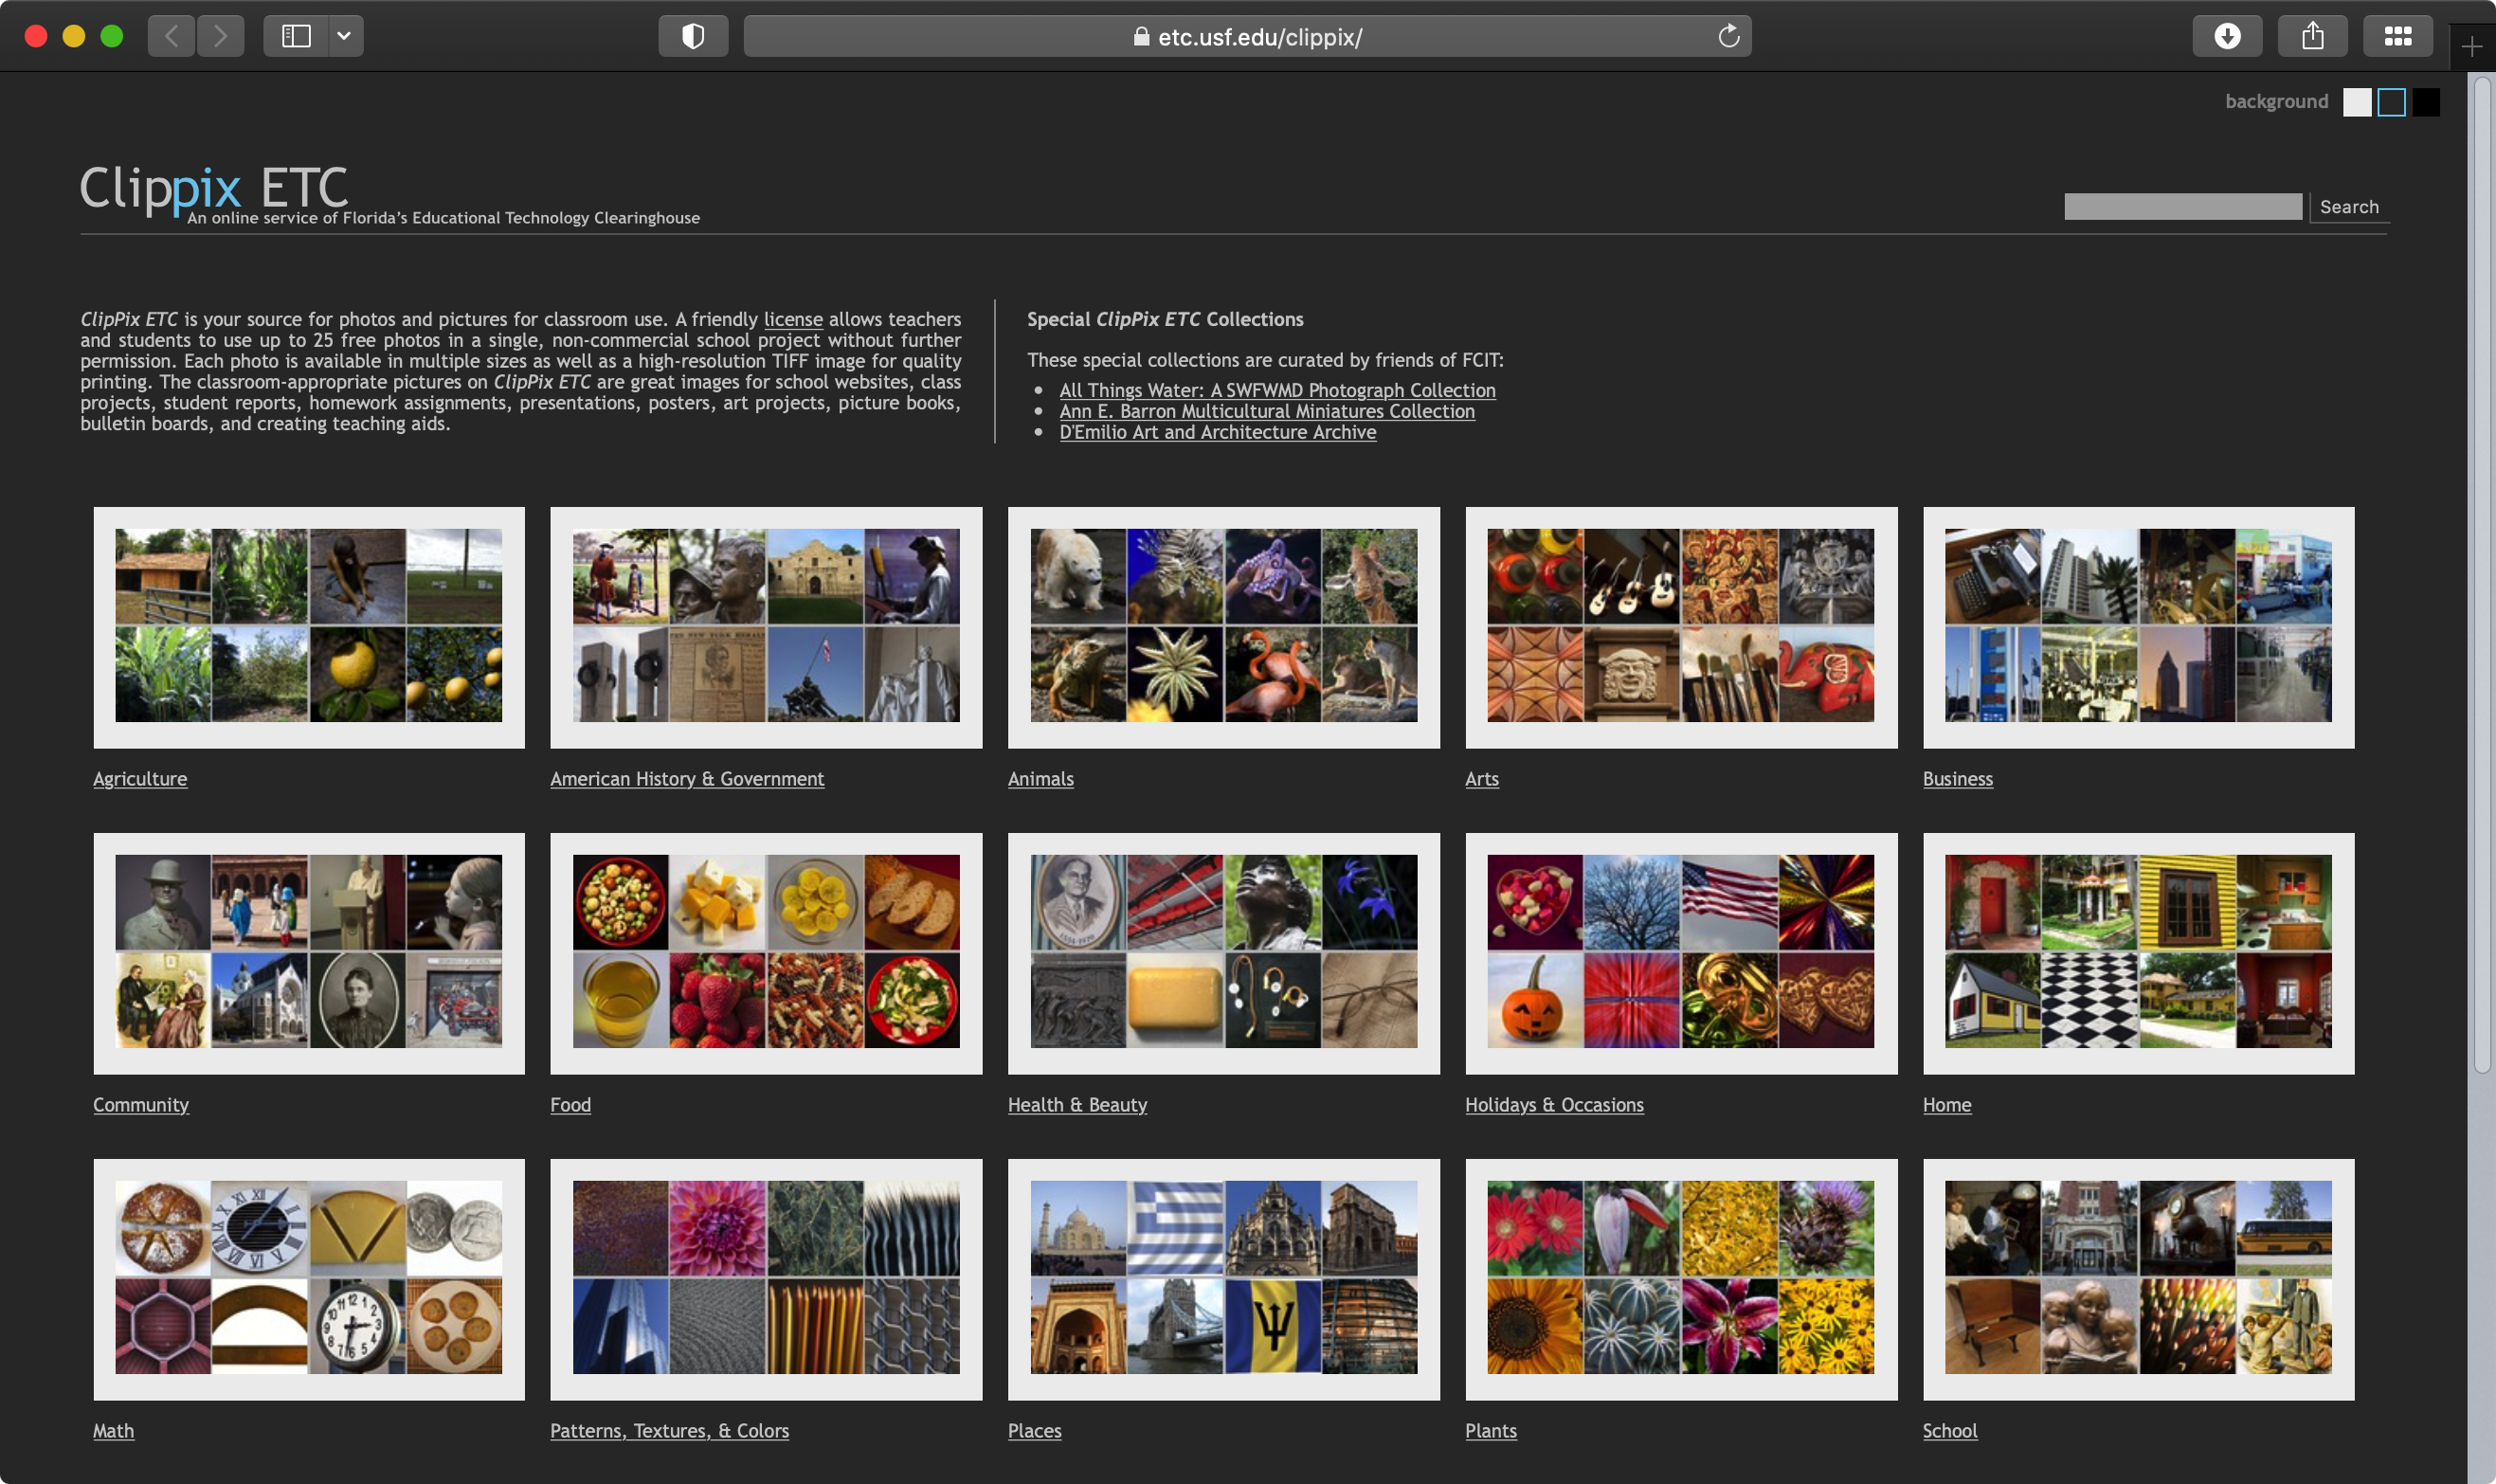Select the white background swatch

click(x=2357, y=102)
